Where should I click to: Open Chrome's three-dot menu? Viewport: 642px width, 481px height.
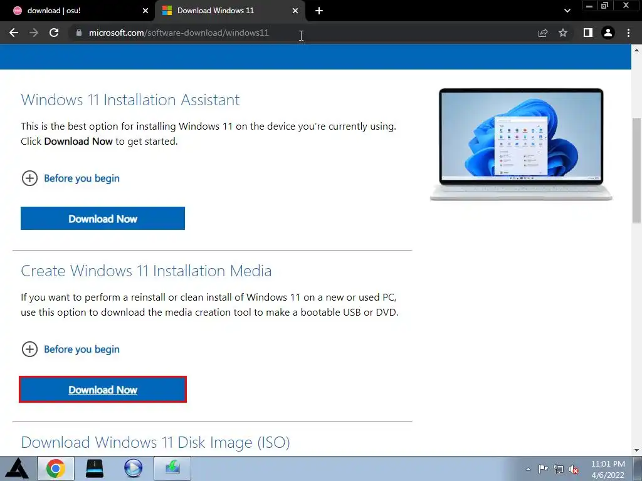click(x=628, y=33)
